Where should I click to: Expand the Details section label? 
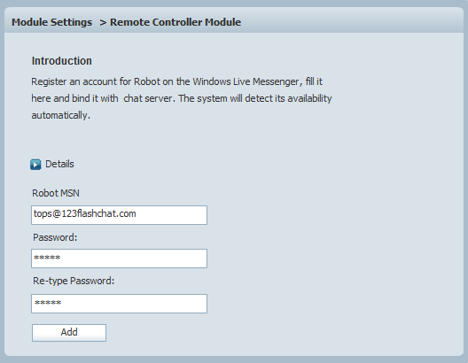[59, 164]
